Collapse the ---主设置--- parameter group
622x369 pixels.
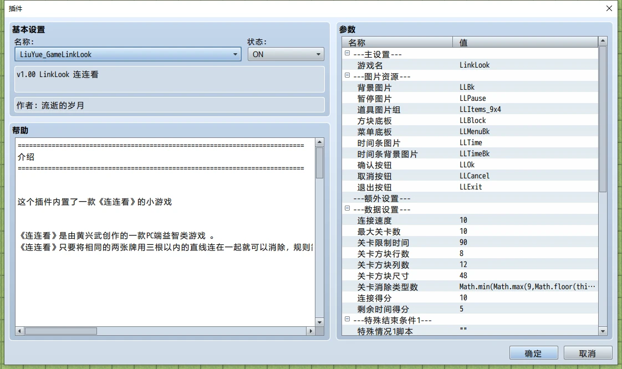coord(347,53)
